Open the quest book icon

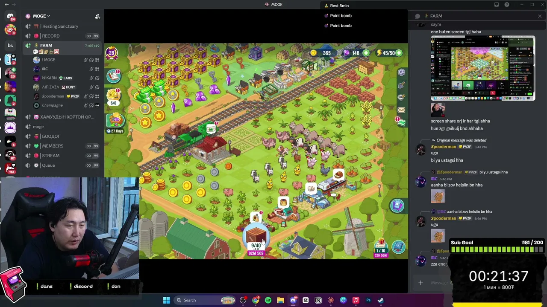click(114, 76)
